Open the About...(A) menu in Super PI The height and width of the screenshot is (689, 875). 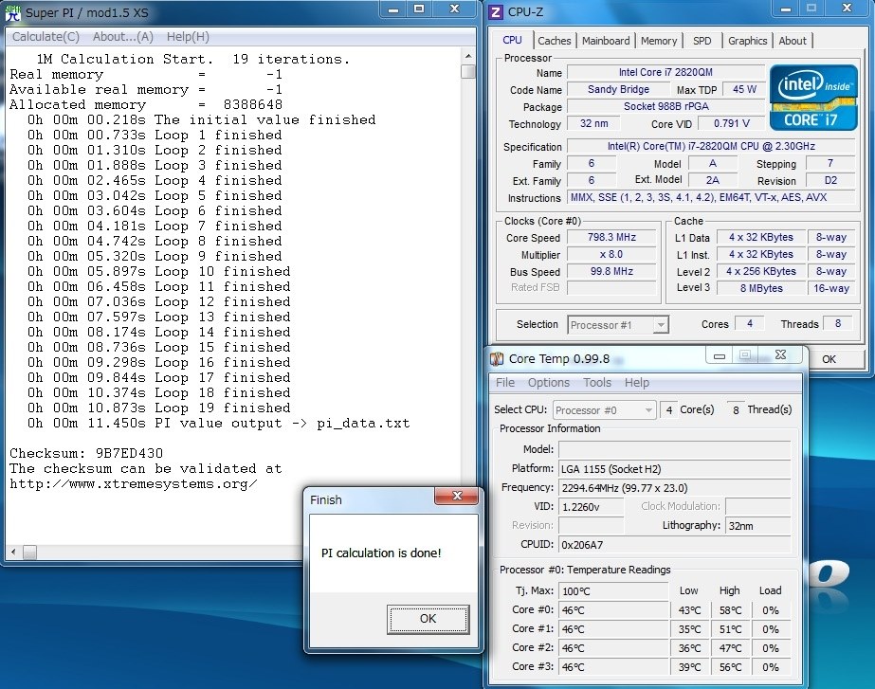pos(123,37)
